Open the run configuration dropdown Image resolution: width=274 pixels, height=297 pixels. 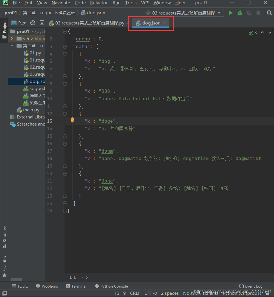(x=183, y=13)
